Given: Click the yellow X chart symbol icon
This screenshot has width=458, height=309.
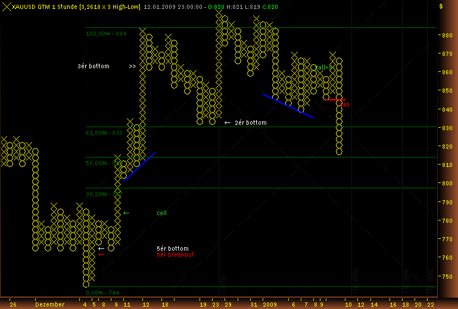Looking at the screenshot, I should [x=7, y=7].
